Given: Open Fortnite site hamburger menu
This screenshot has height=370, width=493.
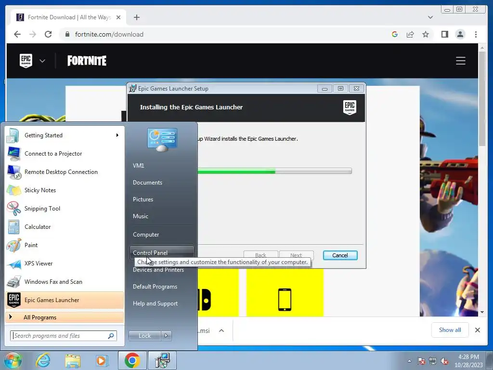Looking at the screenshot, I should tap(461, 61).
